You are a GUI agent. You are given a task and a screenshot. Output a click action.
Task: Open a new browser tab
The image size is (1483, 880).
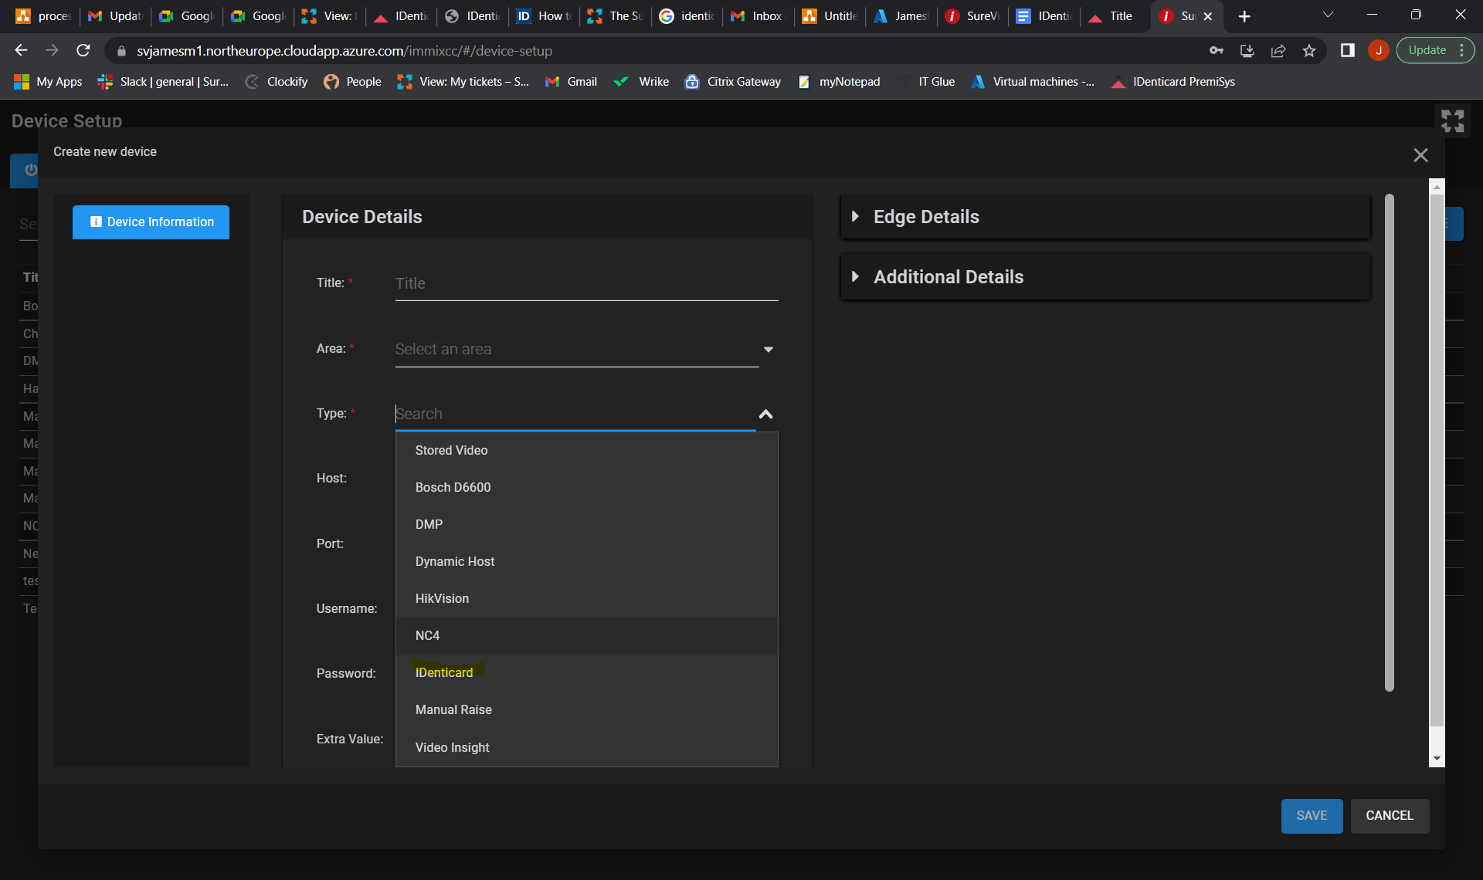pos(1244,16)
